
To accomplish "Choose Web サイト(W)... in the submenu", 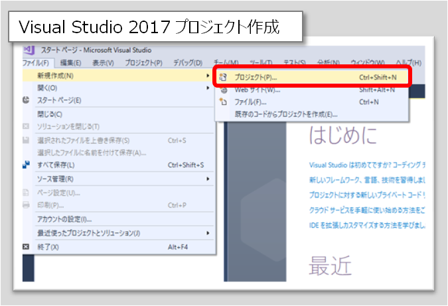I will [x=312, y=90].
